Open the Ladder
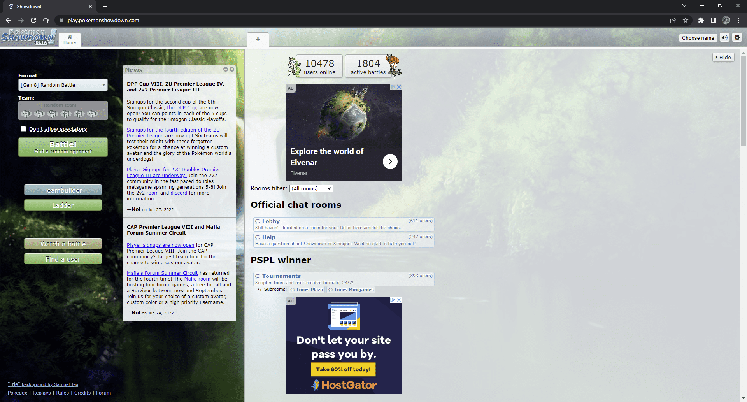This screenshot has width=747, height=402. click(63, 205)
